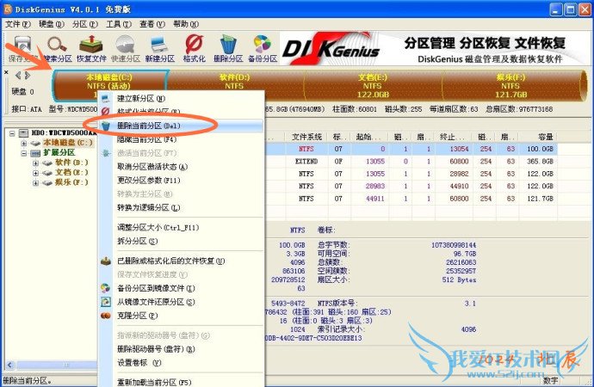
Task: Choose 删除当前分区(Del) from context menu
Action: click(x=181, y=126)
